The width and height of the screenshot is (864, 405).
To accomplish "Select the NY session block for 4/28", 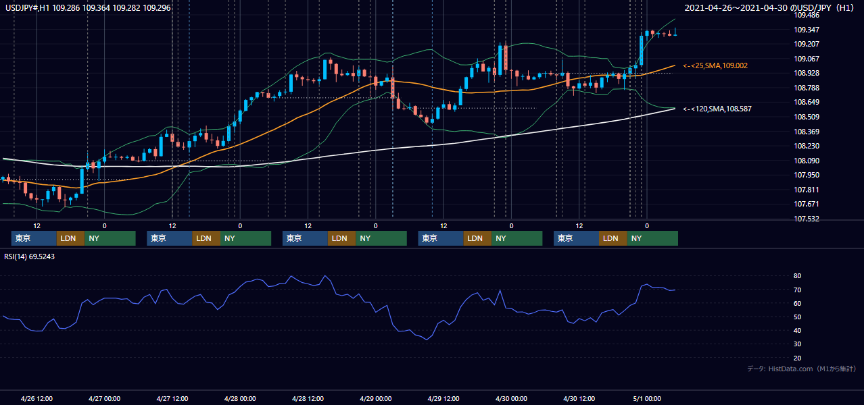I will click(x=381, y=238).
